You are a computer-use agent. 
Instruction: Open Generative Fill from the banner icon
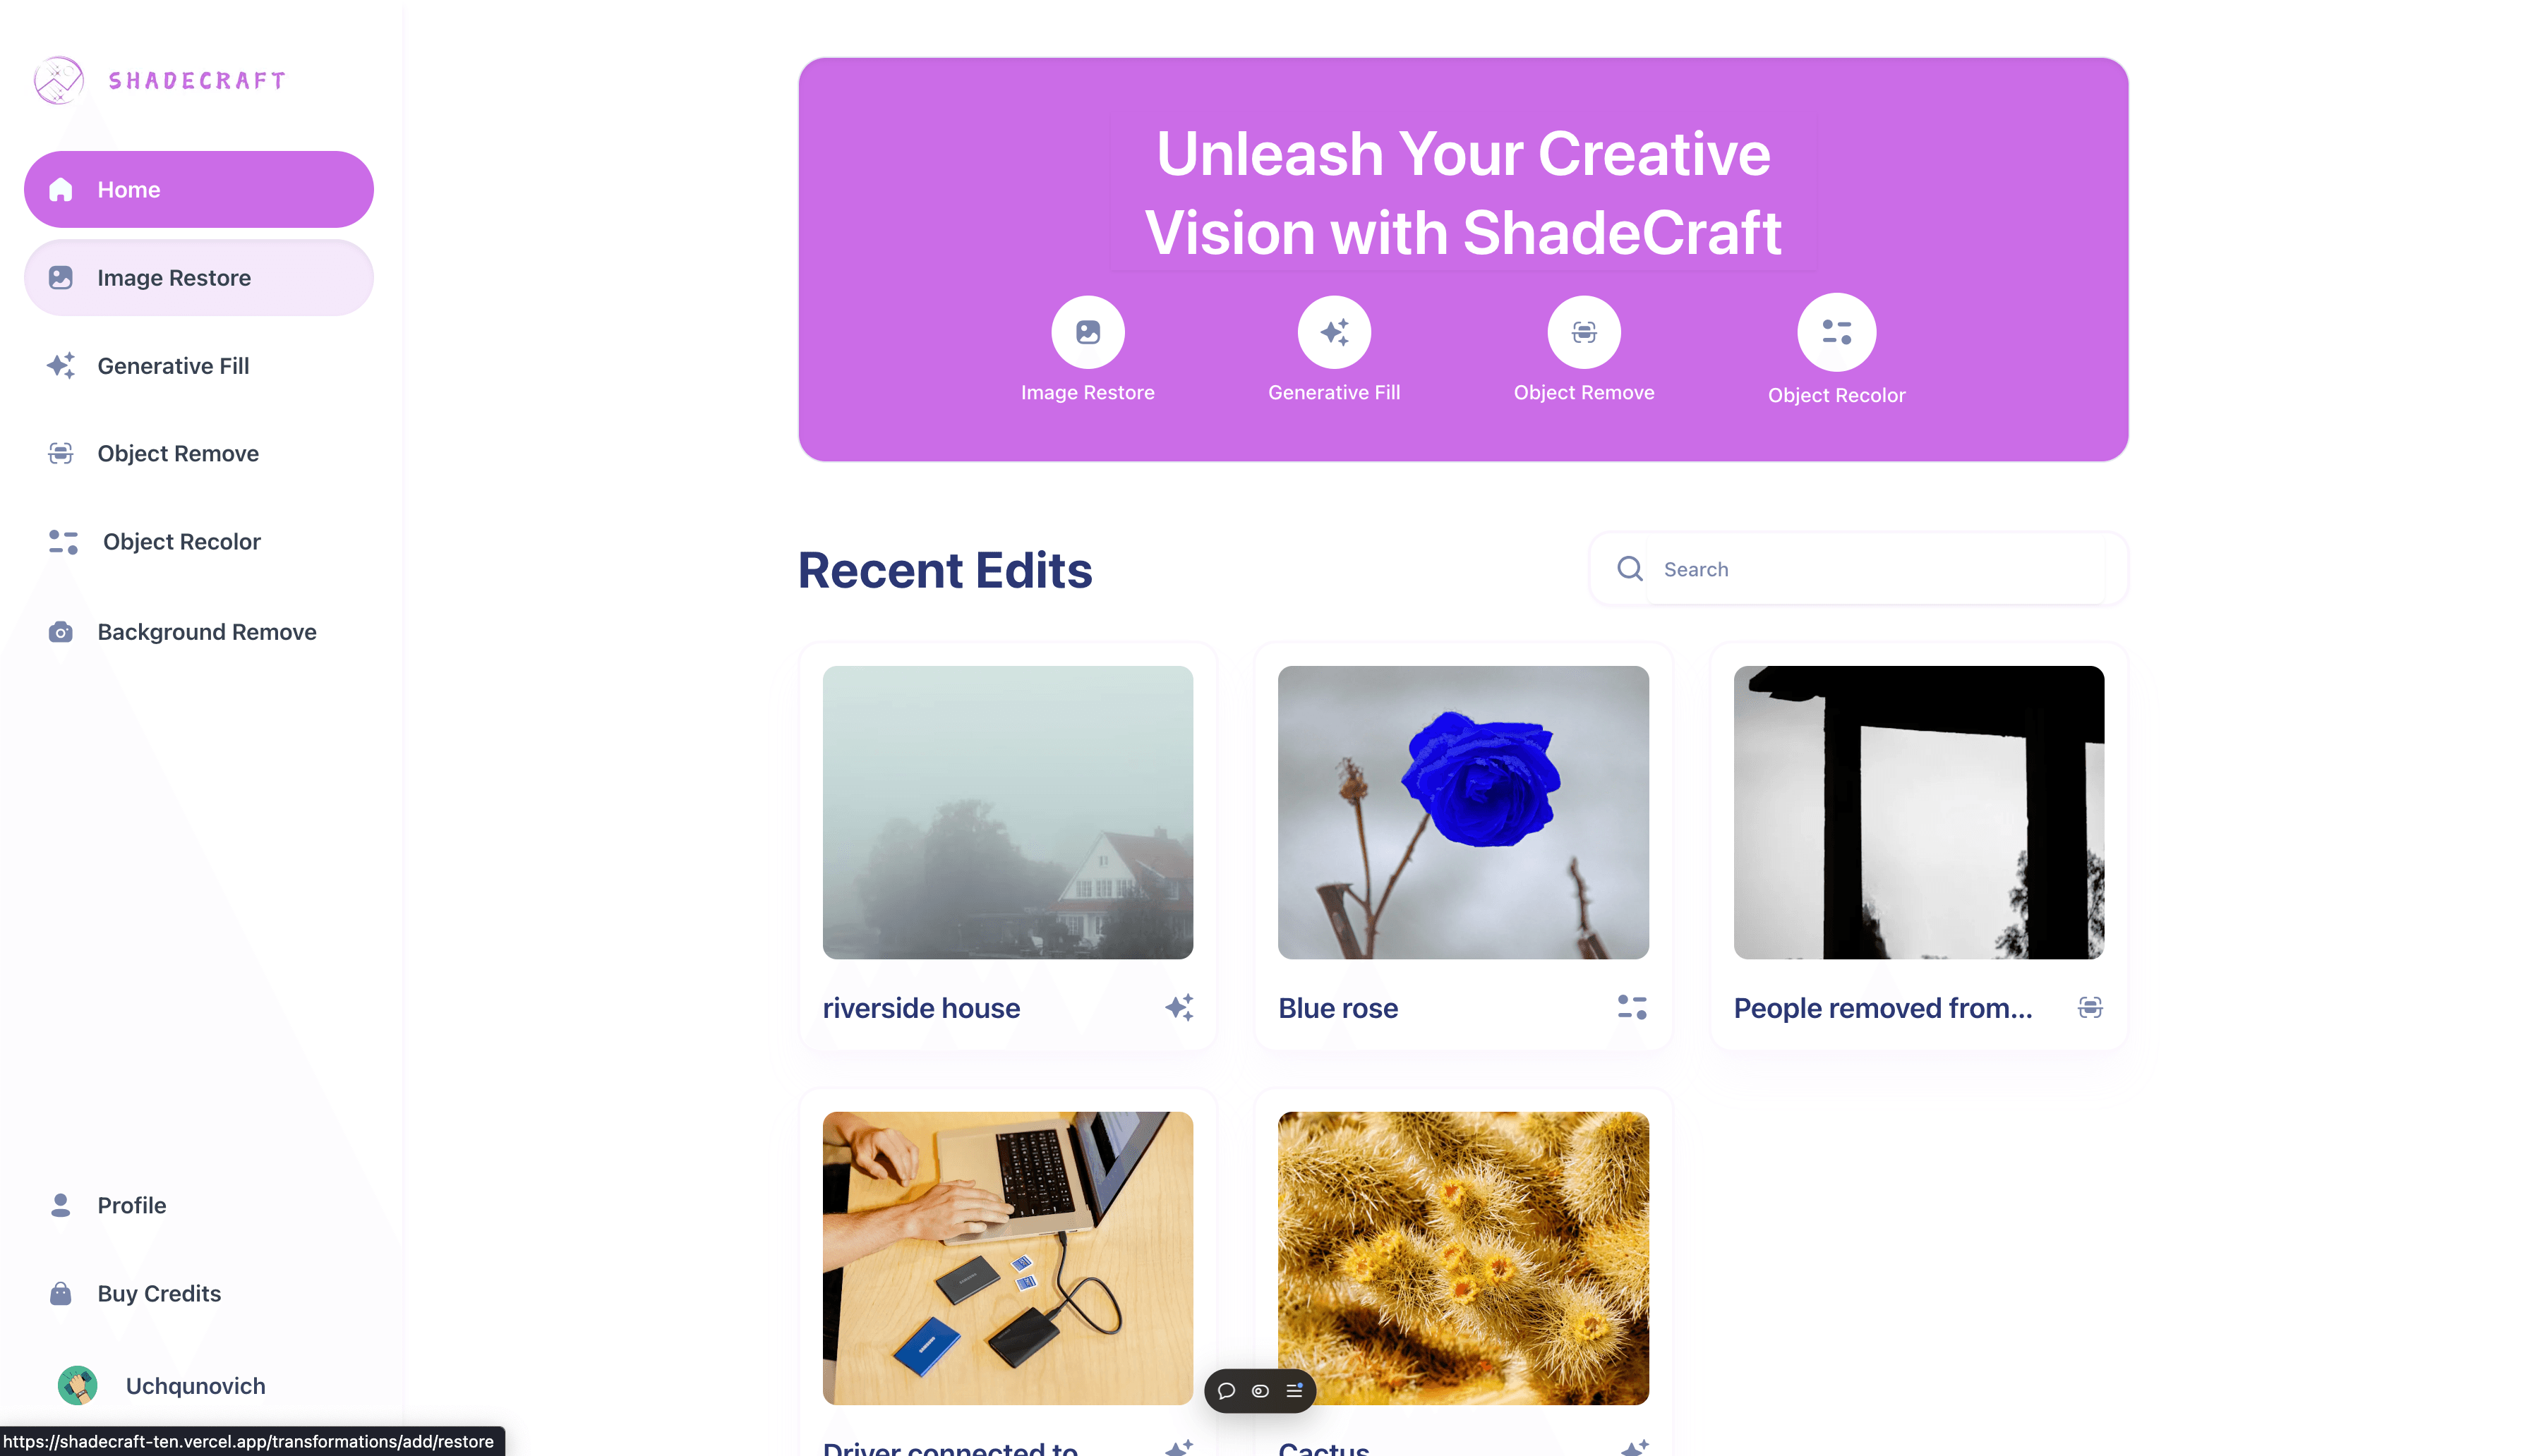click(x=1333, y=332)
